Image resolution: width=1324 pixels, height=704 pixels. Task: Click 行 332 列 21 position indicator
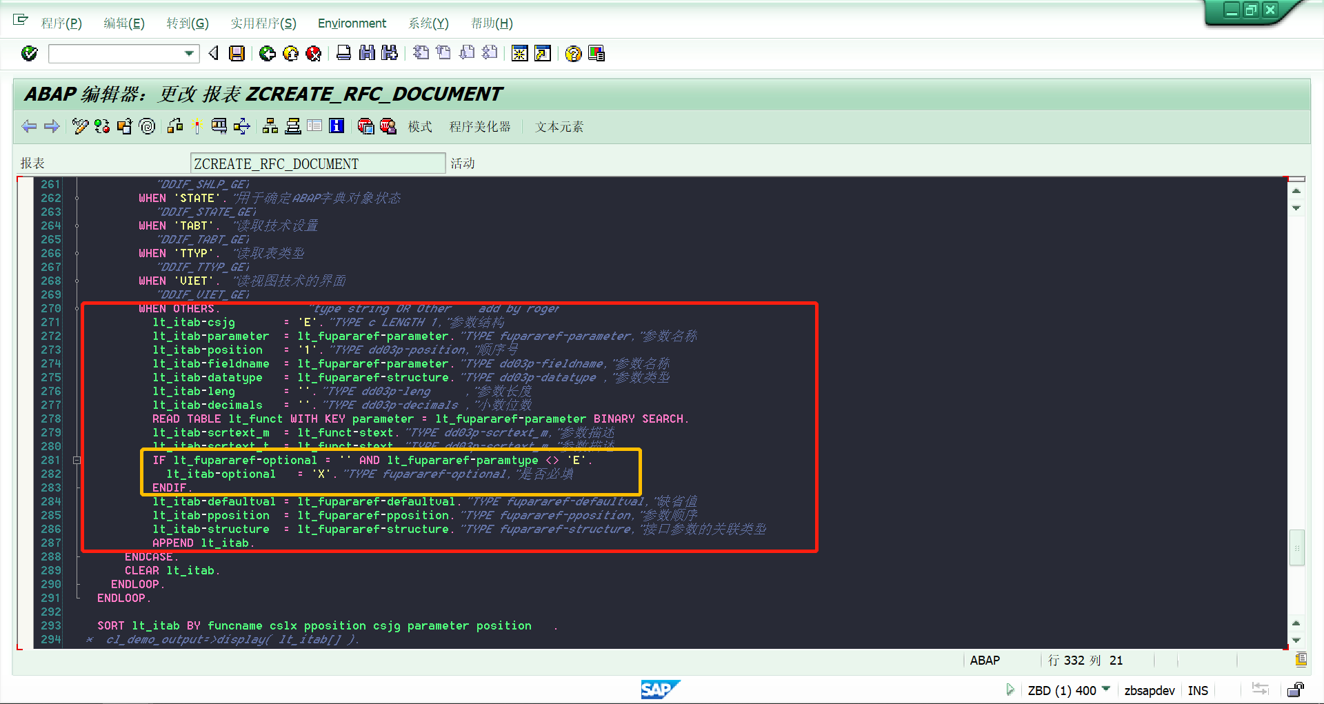point(1085,661)
